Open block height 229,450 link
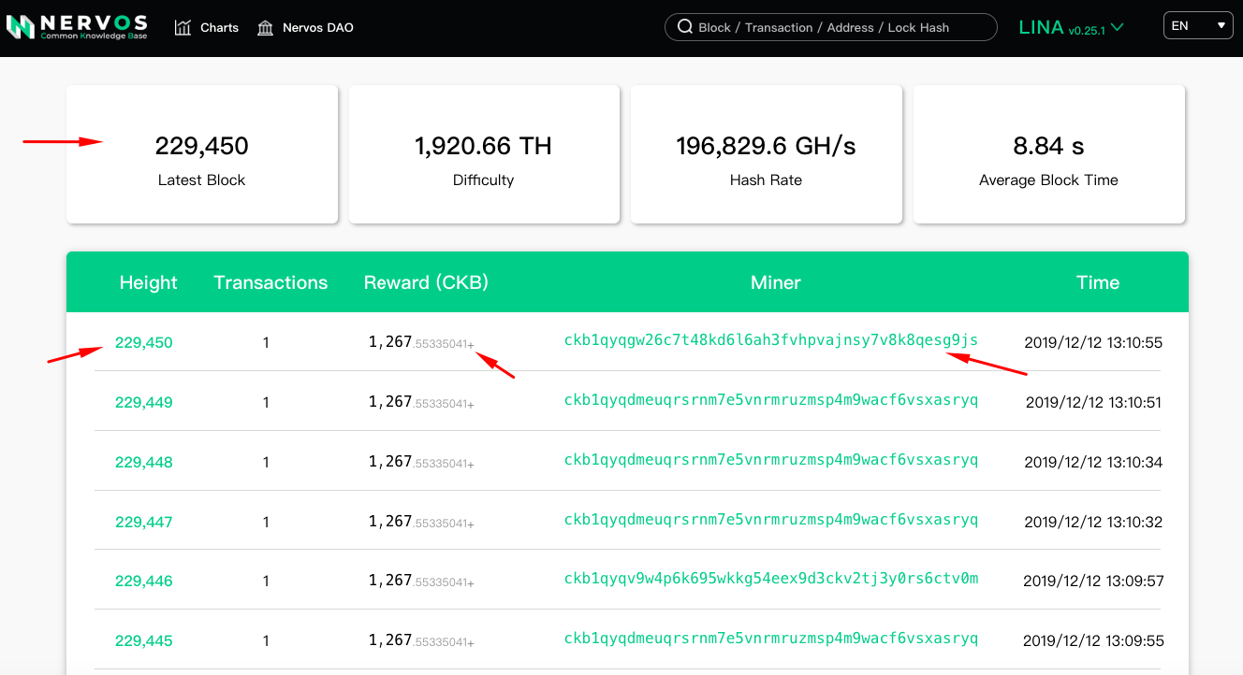Screen dimensions: 1243x675 tap(143, 343)
